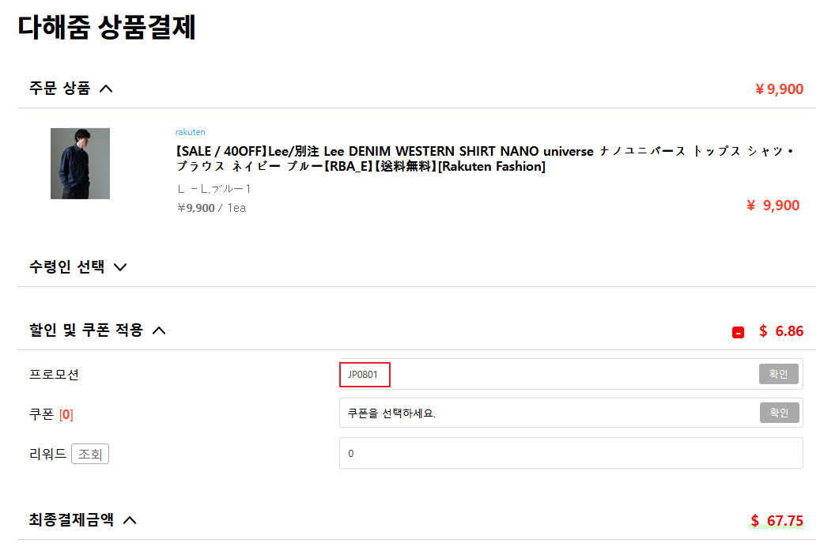The height and width of the screenshot is (551, 839).
Task: Click the ¥9,900 / 1ea unit price text
Action: tap(212, 208)
